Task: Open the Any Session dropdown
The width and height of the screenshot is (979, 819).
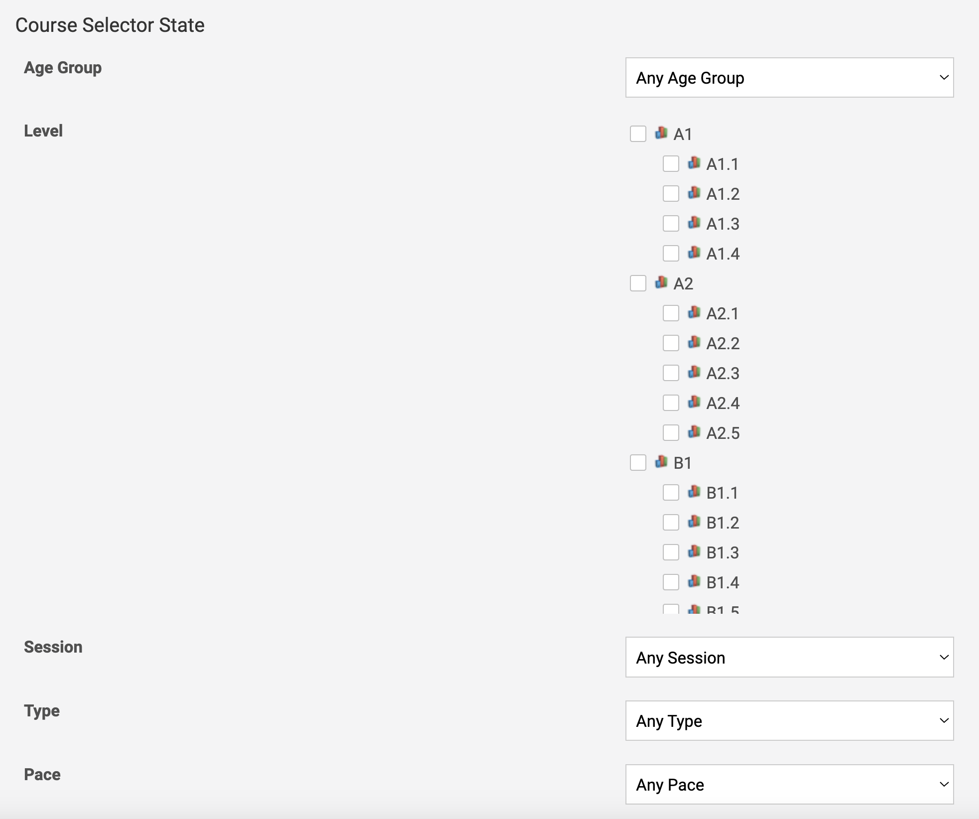Action: click(789, 657)
